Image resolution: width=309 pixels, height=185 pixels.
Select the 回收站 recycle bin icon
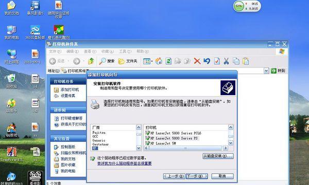click(x=12, y=81)
